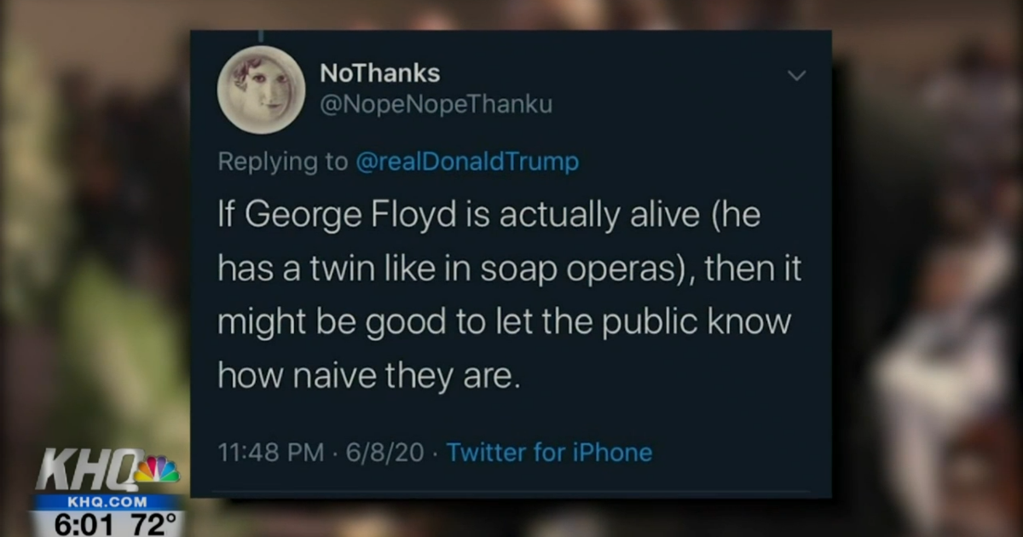This screenshot has height=537, width=1023.
Task: Open the Twitter for iPhone source link
Action: pos(549,452)
